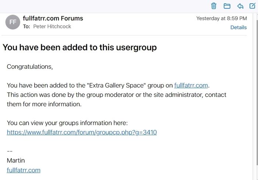The width and height of the screenshot is (258, 180).
Task: Reply to the email with arrow icon
Action: pyautogui.click(x=240, y=6)
